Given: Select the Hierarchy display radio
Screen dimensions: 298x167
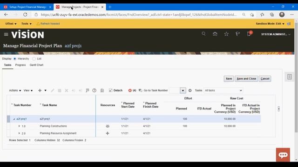Looking at the screenshot, I should point(14,59).
